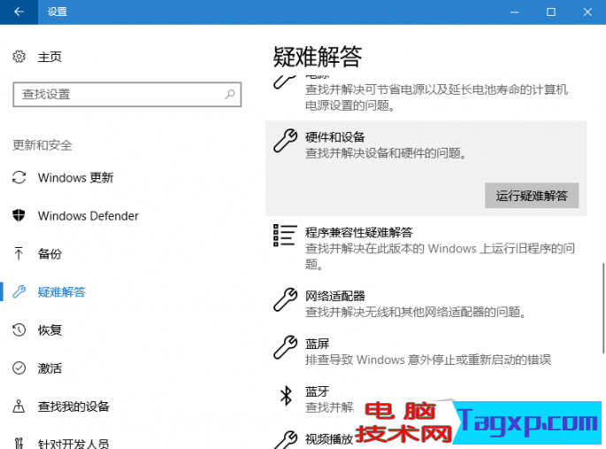606x449 pixels.
Task: Select 网络适配器 troubleshooter
Action: click(x=335, y=297)
